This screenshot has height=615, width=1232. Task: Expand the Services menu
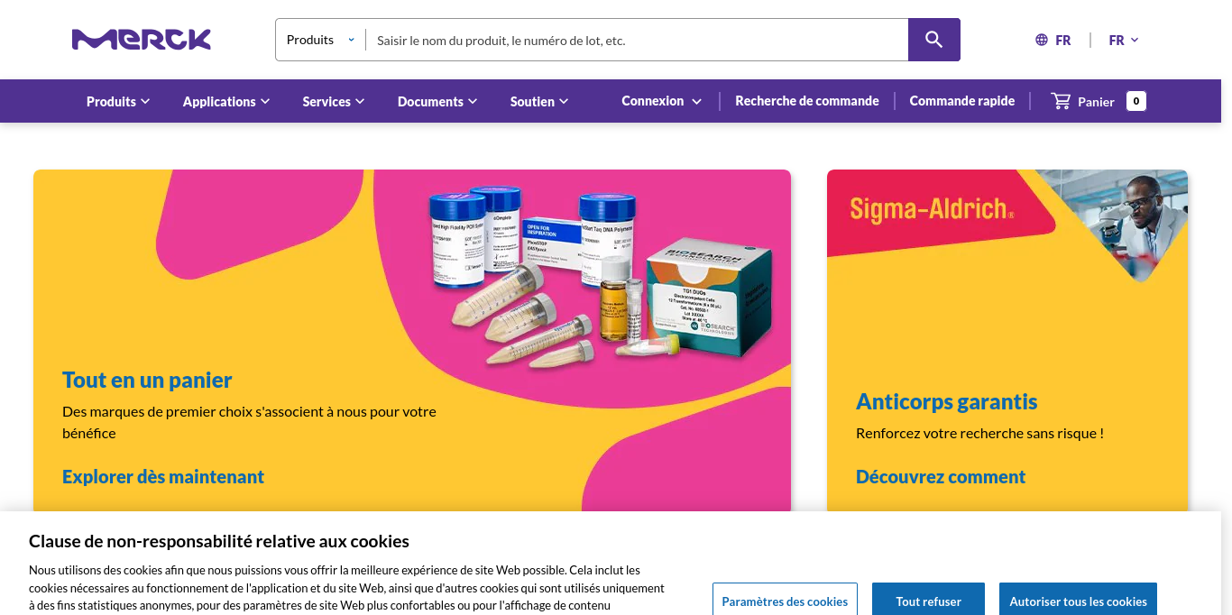pos(334,101)
